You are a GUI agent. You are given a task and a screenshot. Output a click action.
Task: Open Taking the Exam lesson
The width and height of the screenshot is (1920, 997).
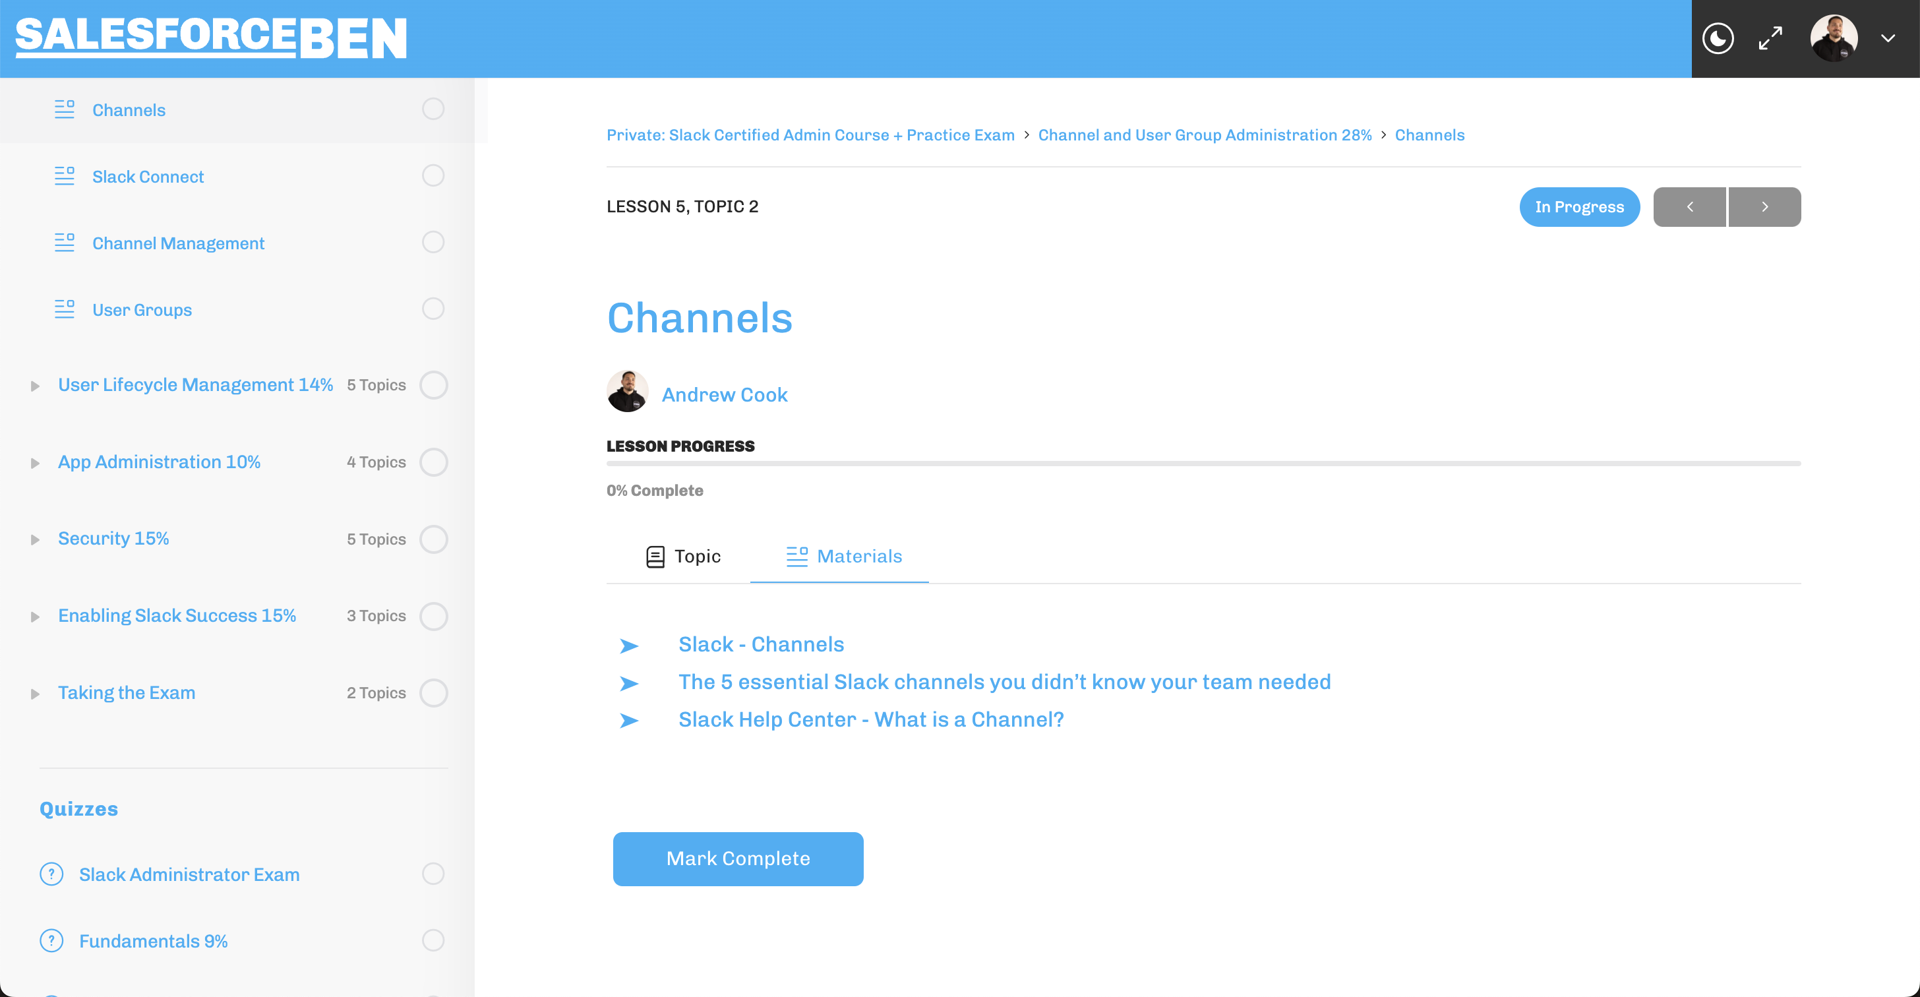127,693
